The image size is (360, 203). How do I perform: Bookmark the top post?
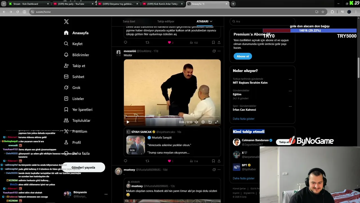(x=213, y=42)
